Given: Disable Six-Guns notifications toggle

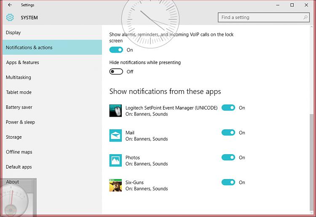Looking at the screenshot, I should pos(228,182).
